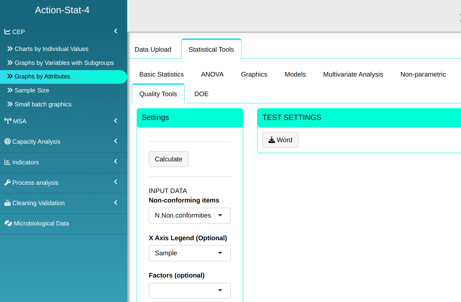Open the ANOVA tab
This screenshot has width=461, height=302.
pyautogui.click(x=212, y=74)
